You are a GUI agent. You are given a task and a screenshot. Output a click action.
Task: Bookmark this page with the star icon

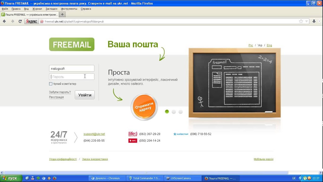pos(301,21)
